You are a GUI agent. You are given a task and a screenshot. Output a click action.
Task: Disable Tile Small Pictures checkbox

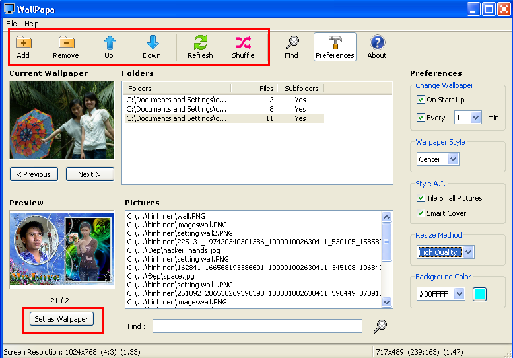(x=421, y=198)
